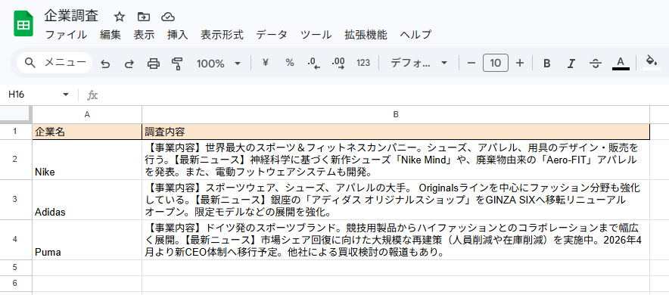Expand the name box dropdown arrow
This screenshot has height=295, width=669.
click(65, 95)
